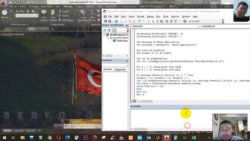This screenshot has height=141, width=250.
Task: Switch to the Categorized properties tab
Action: 120,70
